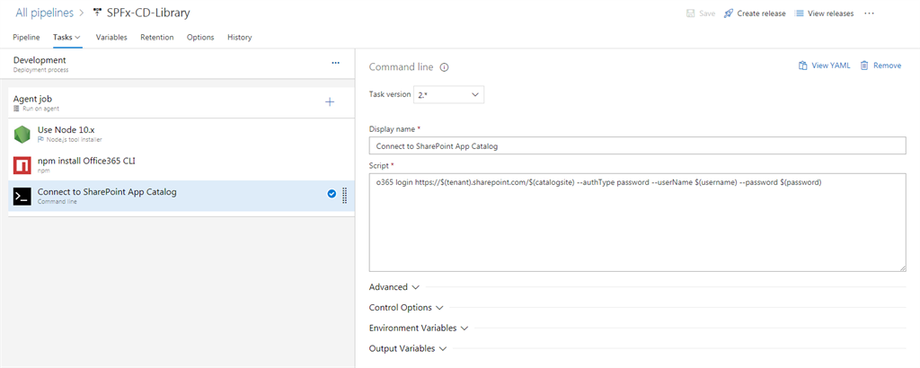Image resolution: width=920 pixels, height=368 pixels.
Task: Open the Task version dropdown
Action: tap(448, 94)
